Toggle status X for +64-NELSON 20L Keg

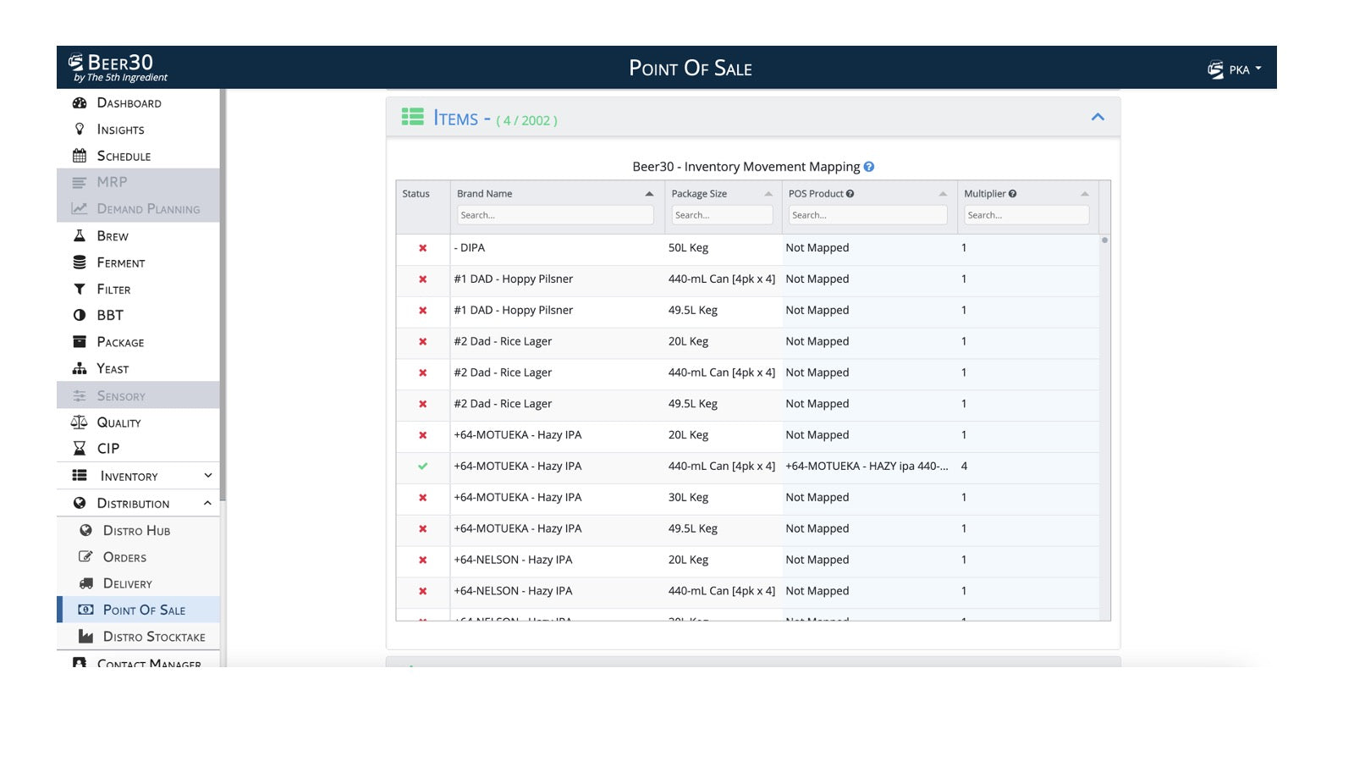pos(422,560)
